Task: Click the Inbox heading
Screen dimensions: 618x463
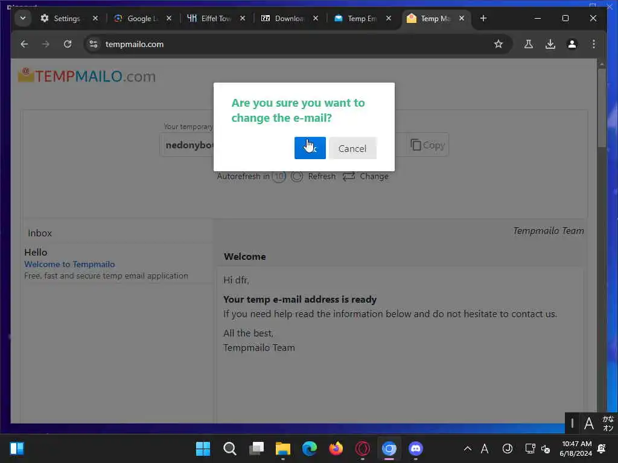Action: [40, 233]
